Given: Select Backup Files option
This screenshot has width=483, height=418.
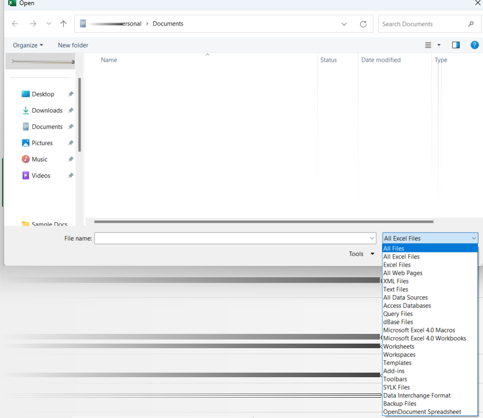Looking at the screenshot, I should pos(430,404).
